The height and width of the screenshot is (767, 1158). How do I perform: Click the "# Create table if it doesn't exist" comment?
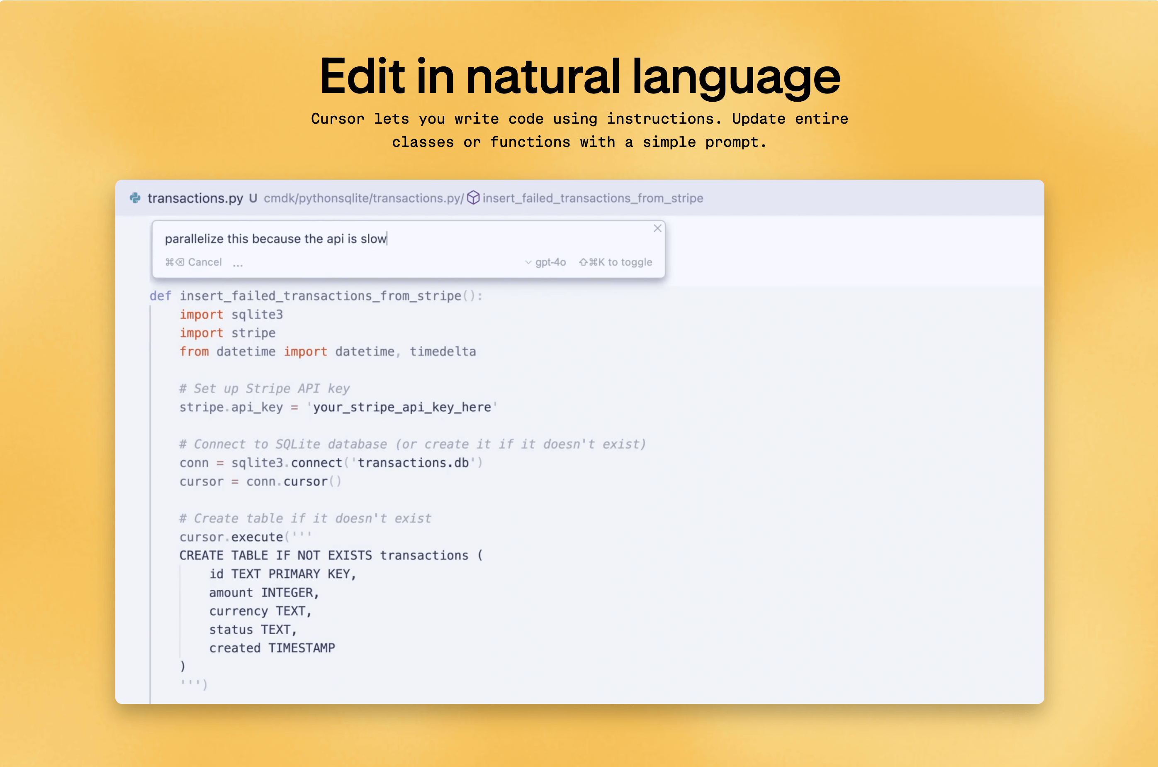[306, 518]
